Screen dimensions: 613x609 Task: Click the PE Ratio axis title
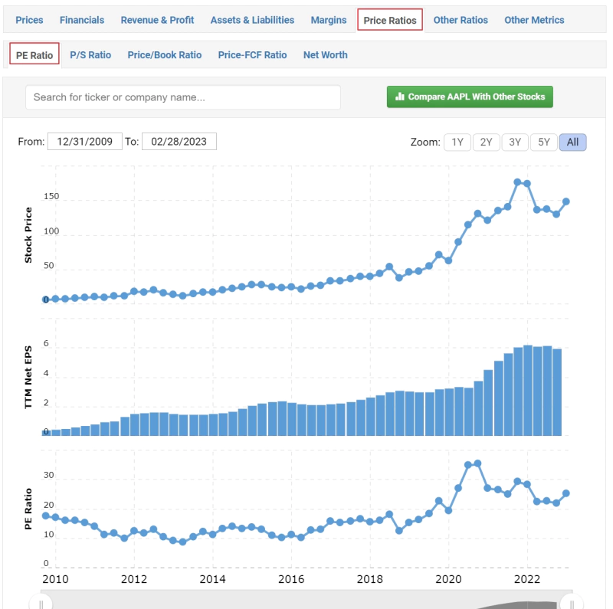[x=28, y=509]
